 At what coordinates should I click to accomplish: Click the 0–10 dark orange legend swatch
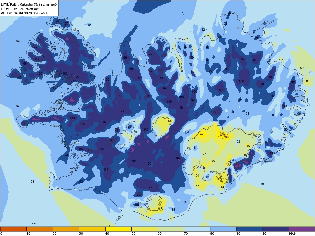(13, 229)
